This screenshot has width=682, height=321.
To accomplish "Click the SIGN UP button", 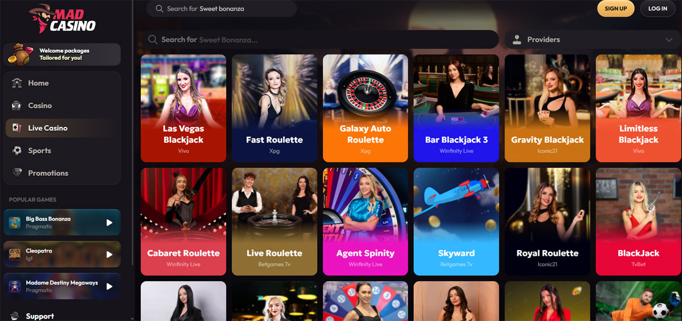I will point(616,9).
